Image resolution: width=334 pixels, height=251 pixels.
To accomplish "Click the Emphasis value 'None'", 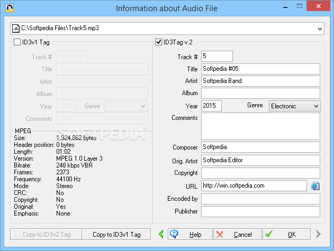I will pos(63,213).
